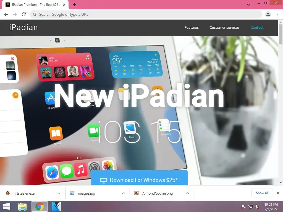This screenshot has height=212, width=283.
Task: Expand options for nftstealer.exe download
Action: point(59,193)
